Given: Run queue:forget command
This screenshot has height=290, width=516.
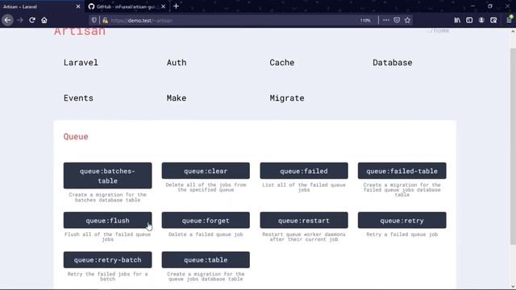Looking at the screenshot, I should coord(206,220).
